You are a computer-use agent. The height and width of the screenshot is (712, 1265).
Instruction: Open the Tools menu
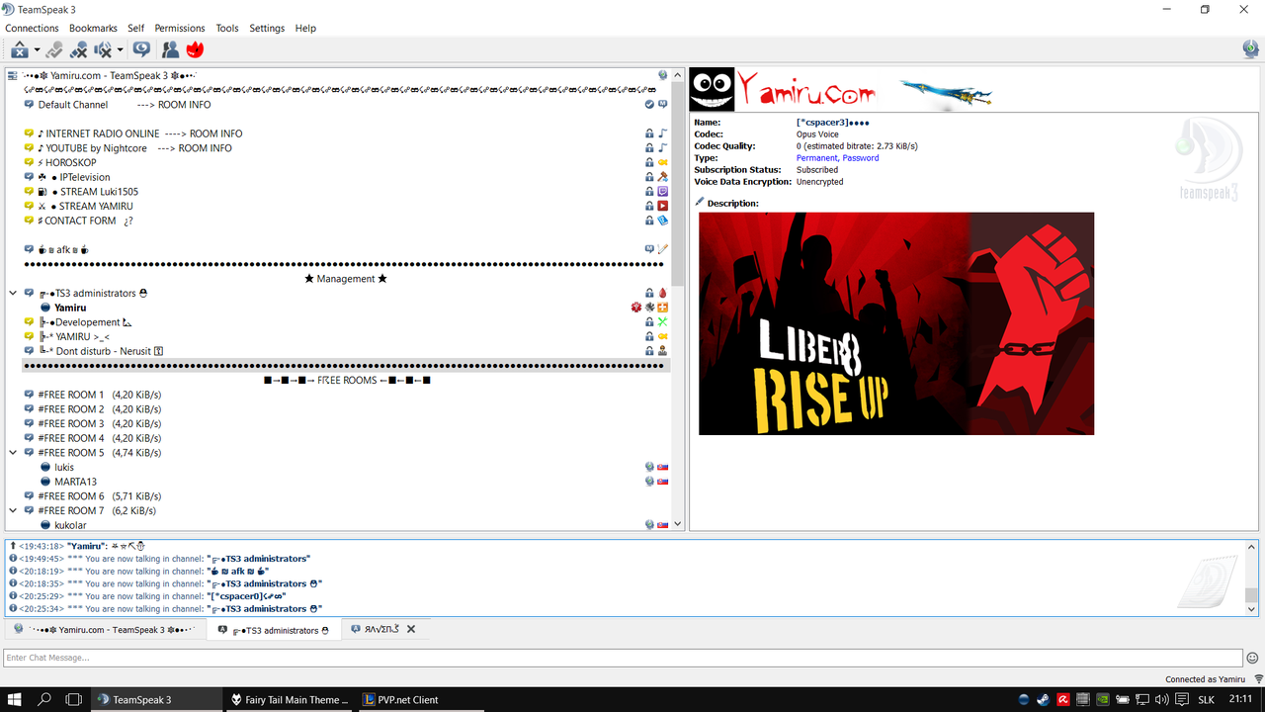(227, 28)
